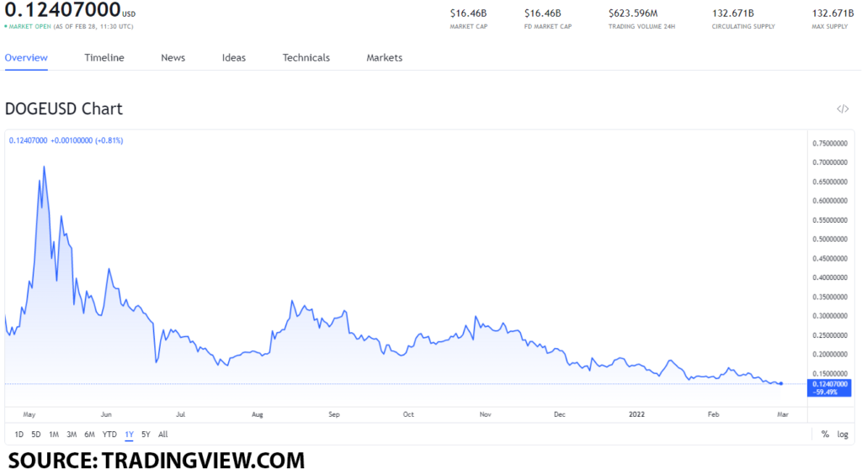Set chart range to 6M
The width and height of the screenshot is (862, 474).
[89, 434]
